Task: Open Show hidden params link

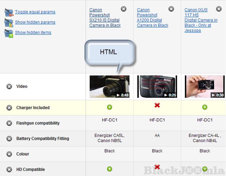Action: tap(35, 22)
